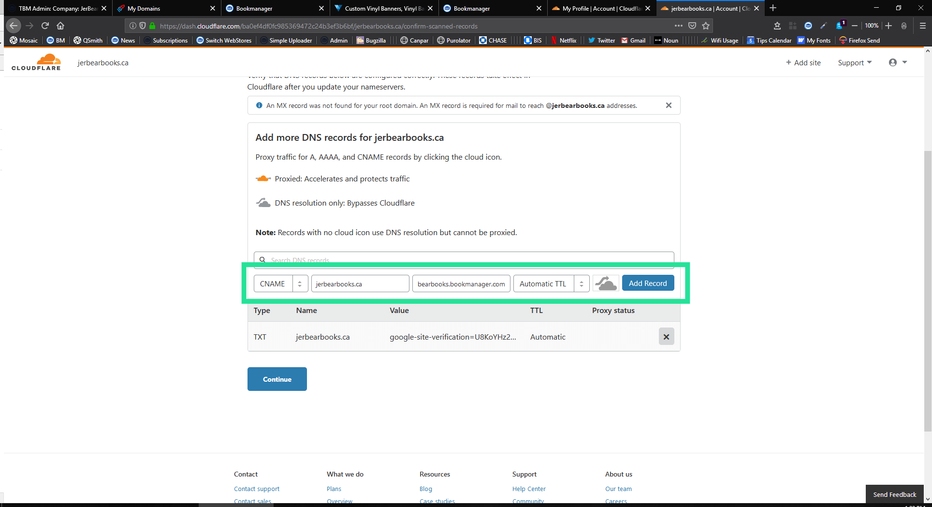Viewport: 932px width, 507px height.
Task: Open the Firefox hamburger menu
Action: pos(922,26)
